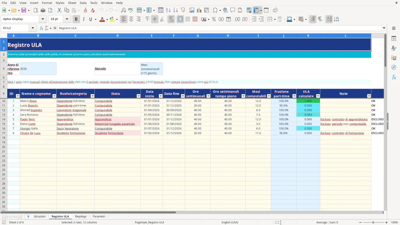Open the Data menu

click(83, 3)
